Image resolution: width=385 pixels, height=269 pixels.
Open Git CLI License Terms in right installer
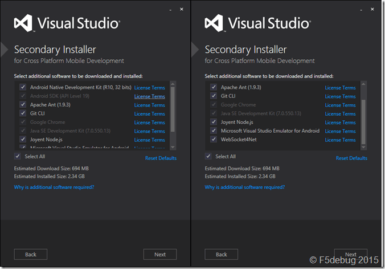pos(341,96)
